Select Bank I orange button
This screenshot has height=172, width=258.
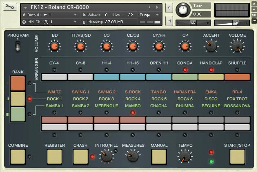pyautogui.click(x=18, y=83)
